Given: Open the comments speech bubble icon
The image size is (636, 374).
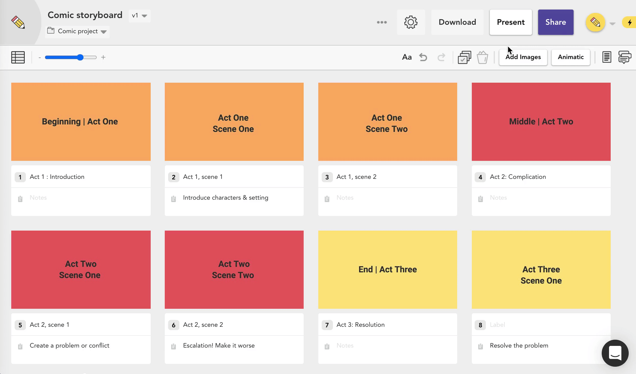Looking at the screenshot, I should [624, 57].
